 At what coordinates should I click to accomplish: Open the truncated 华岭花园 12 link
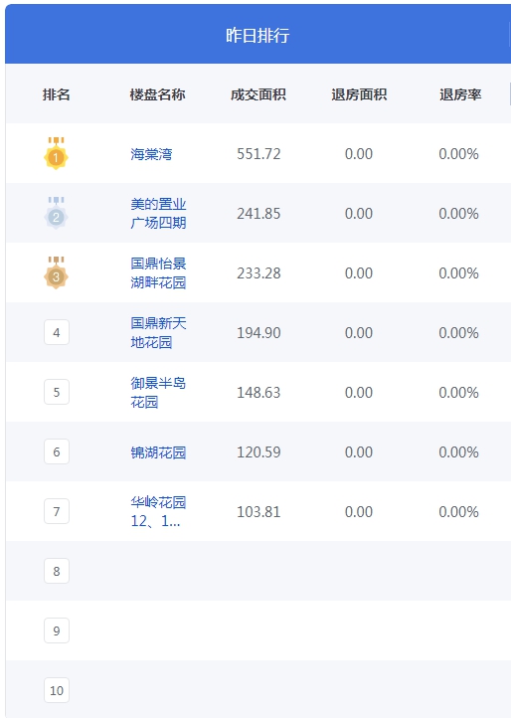[x=158, y=511]
